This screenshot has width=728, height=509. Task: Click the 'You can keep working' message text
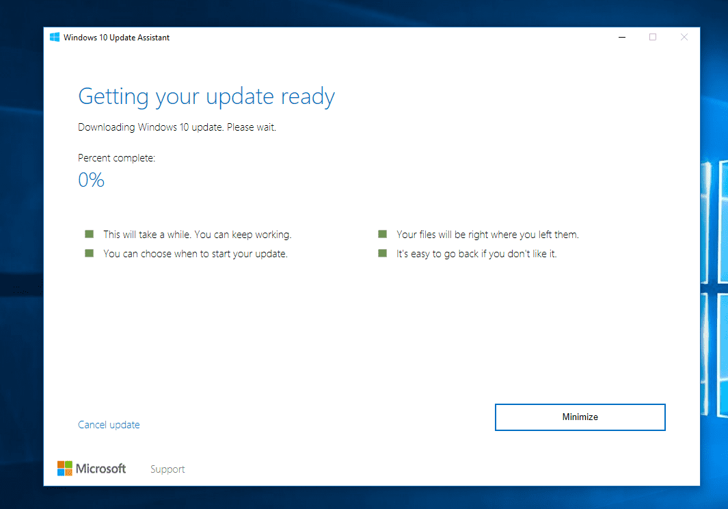pyautogui.click(x=243, y=235)
